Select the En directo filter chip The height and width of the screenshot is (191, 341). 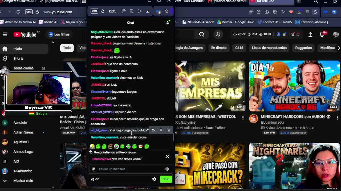219,48
